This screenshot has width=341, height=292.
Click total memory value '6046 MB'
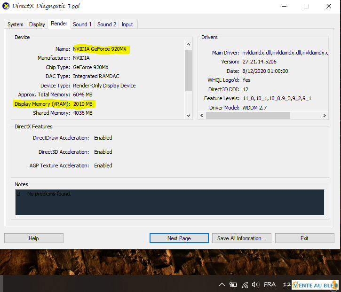83,95
